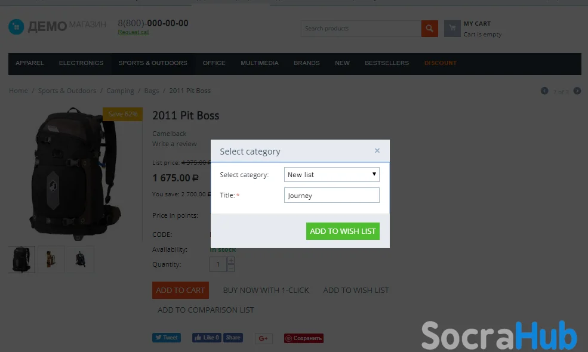The width and height of the screenshot is (588, 352).
Task: Click the Pinterest Сохранить button
Action: point(304,338)
